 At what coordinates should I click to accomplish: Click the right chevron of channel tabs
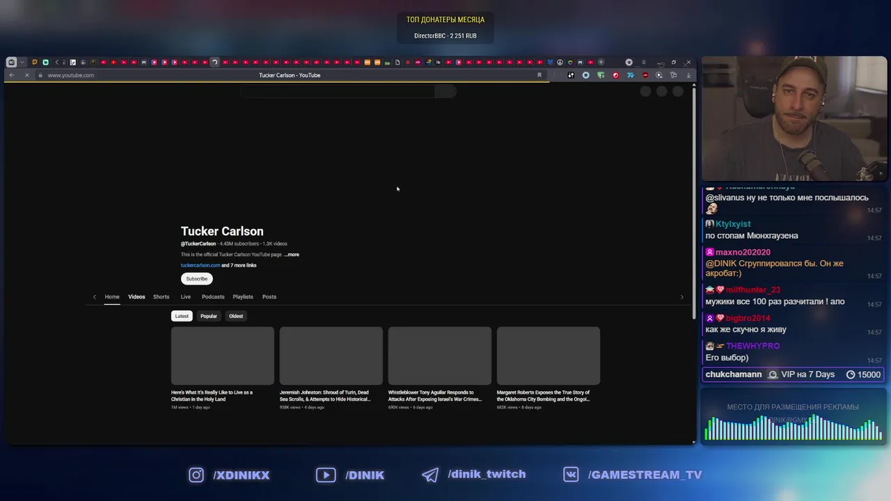pos(681,297)
